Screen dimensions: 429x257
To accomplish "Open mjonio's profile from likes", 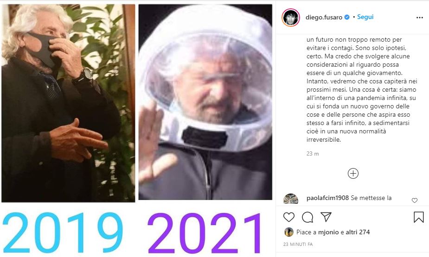I will [328, 232].
